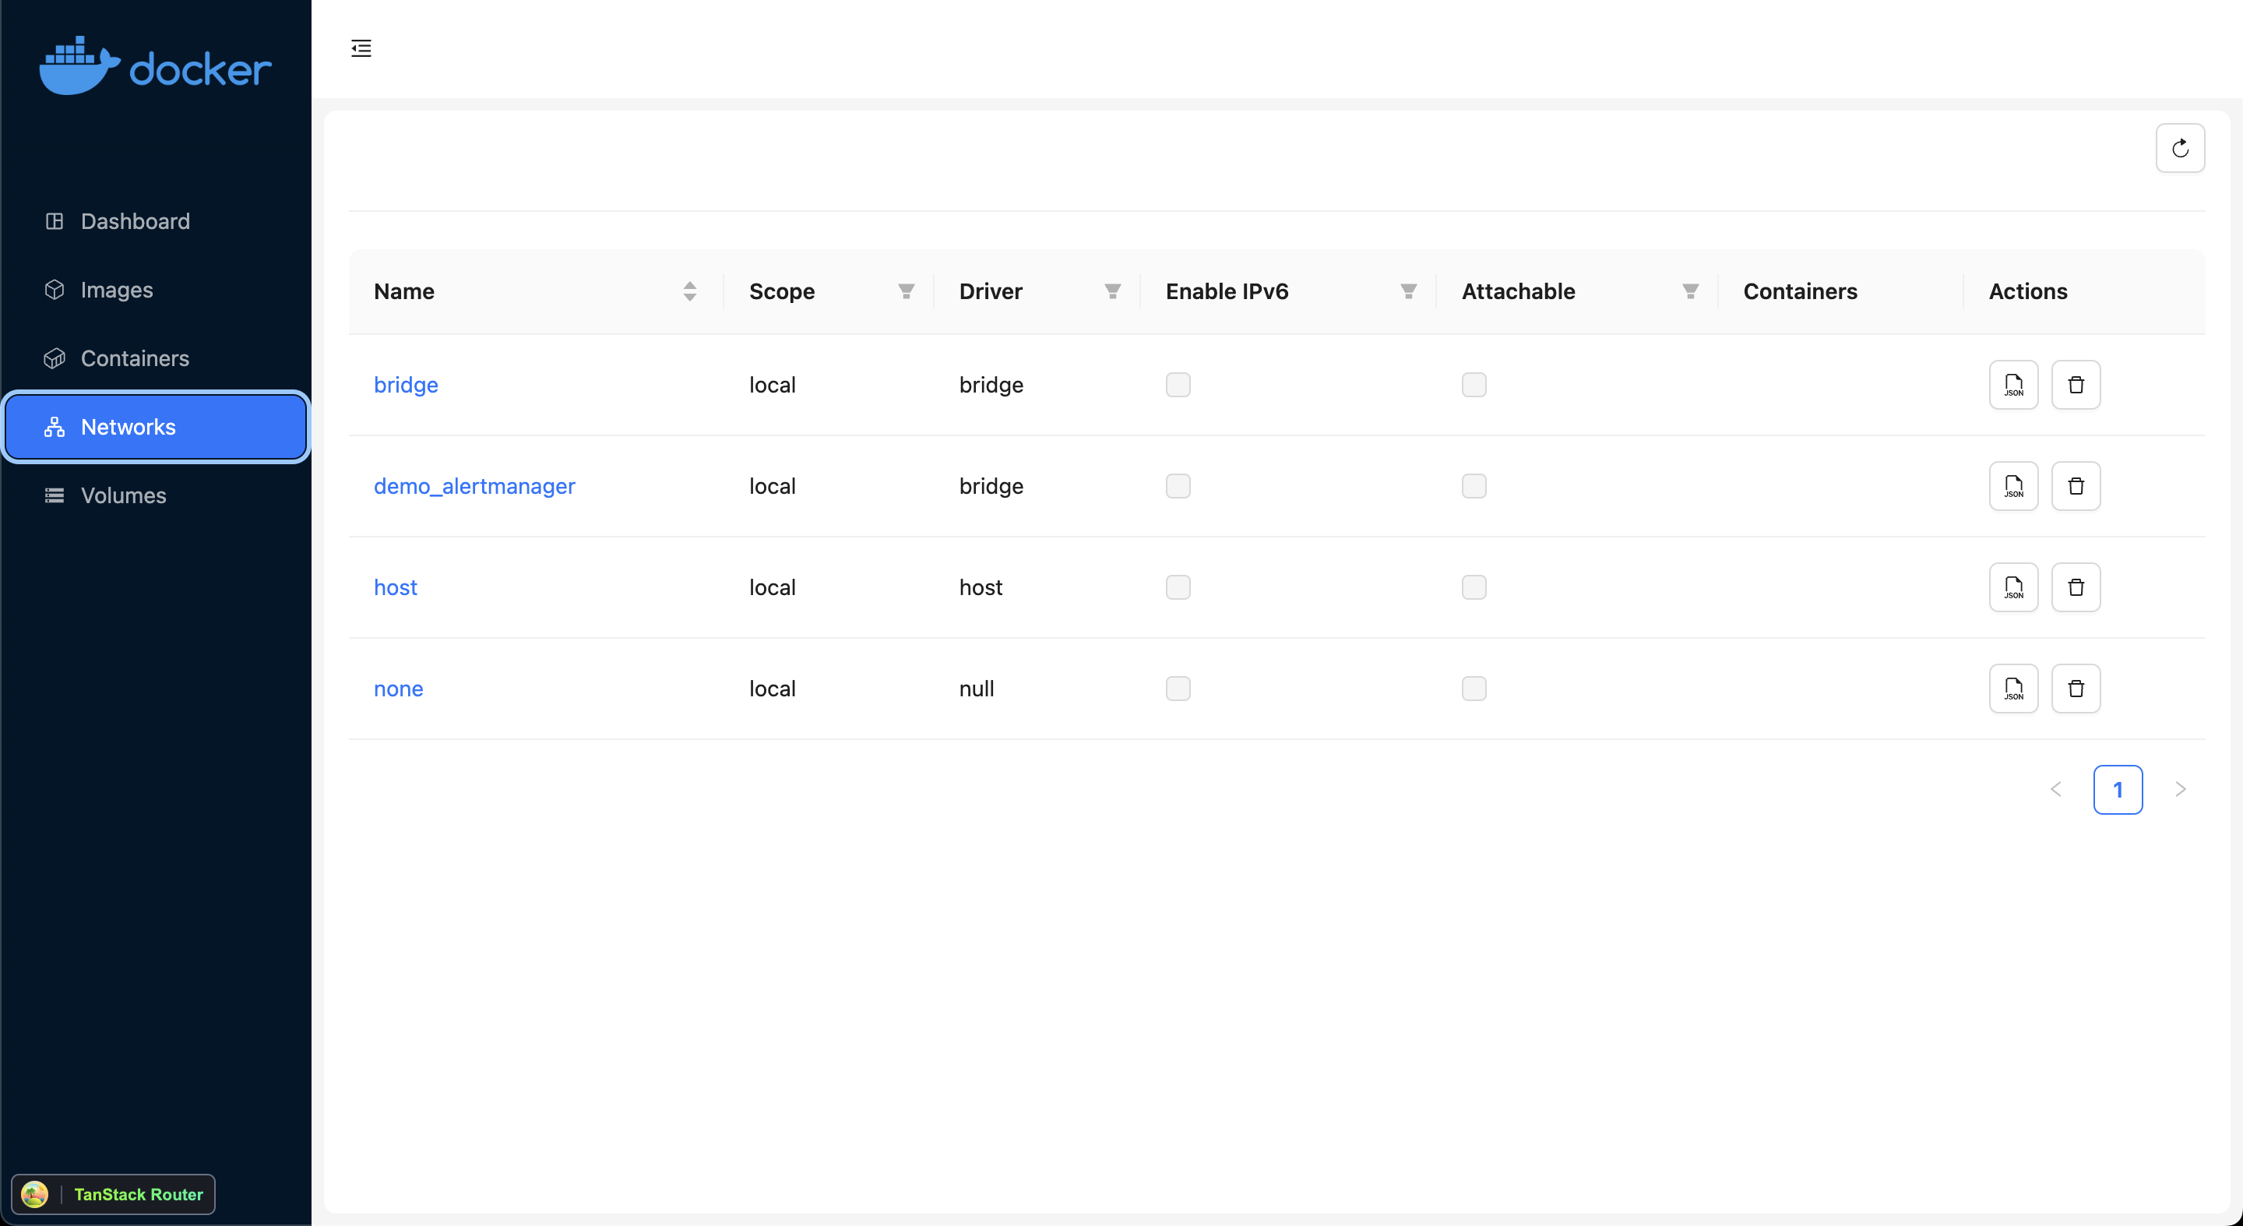Image resolution: width=2243 pixels, height=1226 pixels.
Task: Delete the demo_alertmanager network
Action: pyautogui.click(x=2076, y=486)
